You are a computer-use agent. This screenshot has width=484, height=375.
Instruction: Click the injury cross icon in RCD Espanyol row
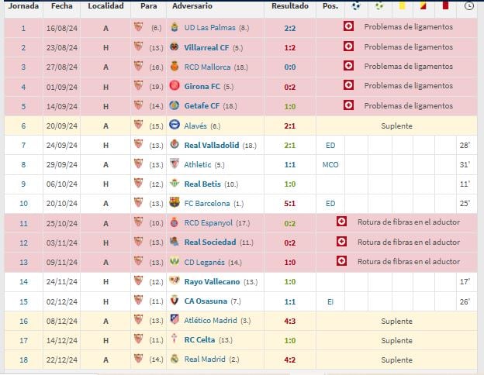[341, 222]
